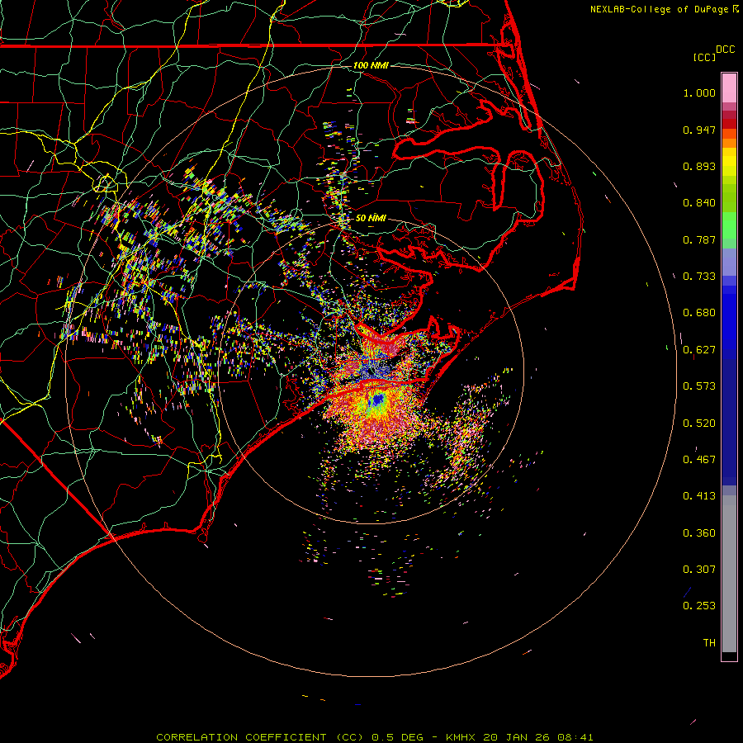
Task: Click the DCC label above the color scale
Action: coord(725,50)
